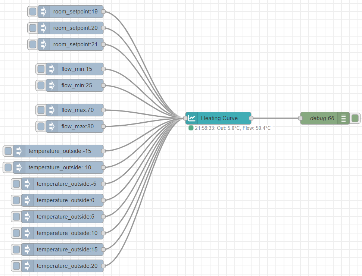
Task: Trigger the room_setpoint:19 inject button
Action: [33, 12]
